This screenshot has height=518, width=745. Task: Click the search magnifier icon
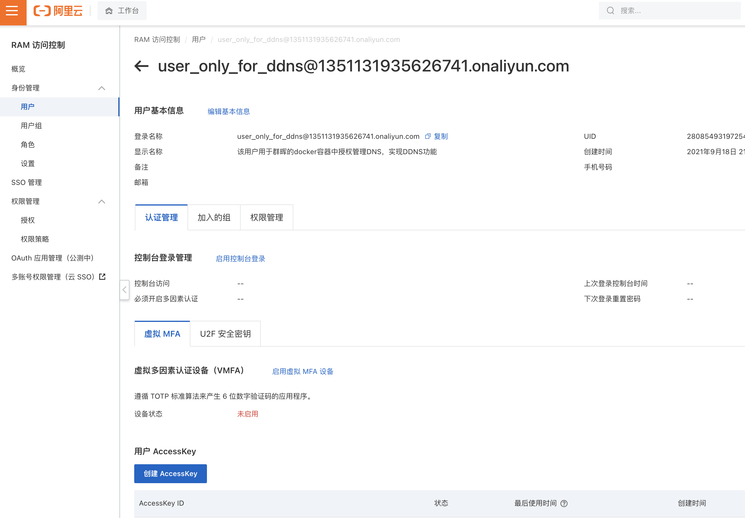pyautogui.click(x=610, y=11)
